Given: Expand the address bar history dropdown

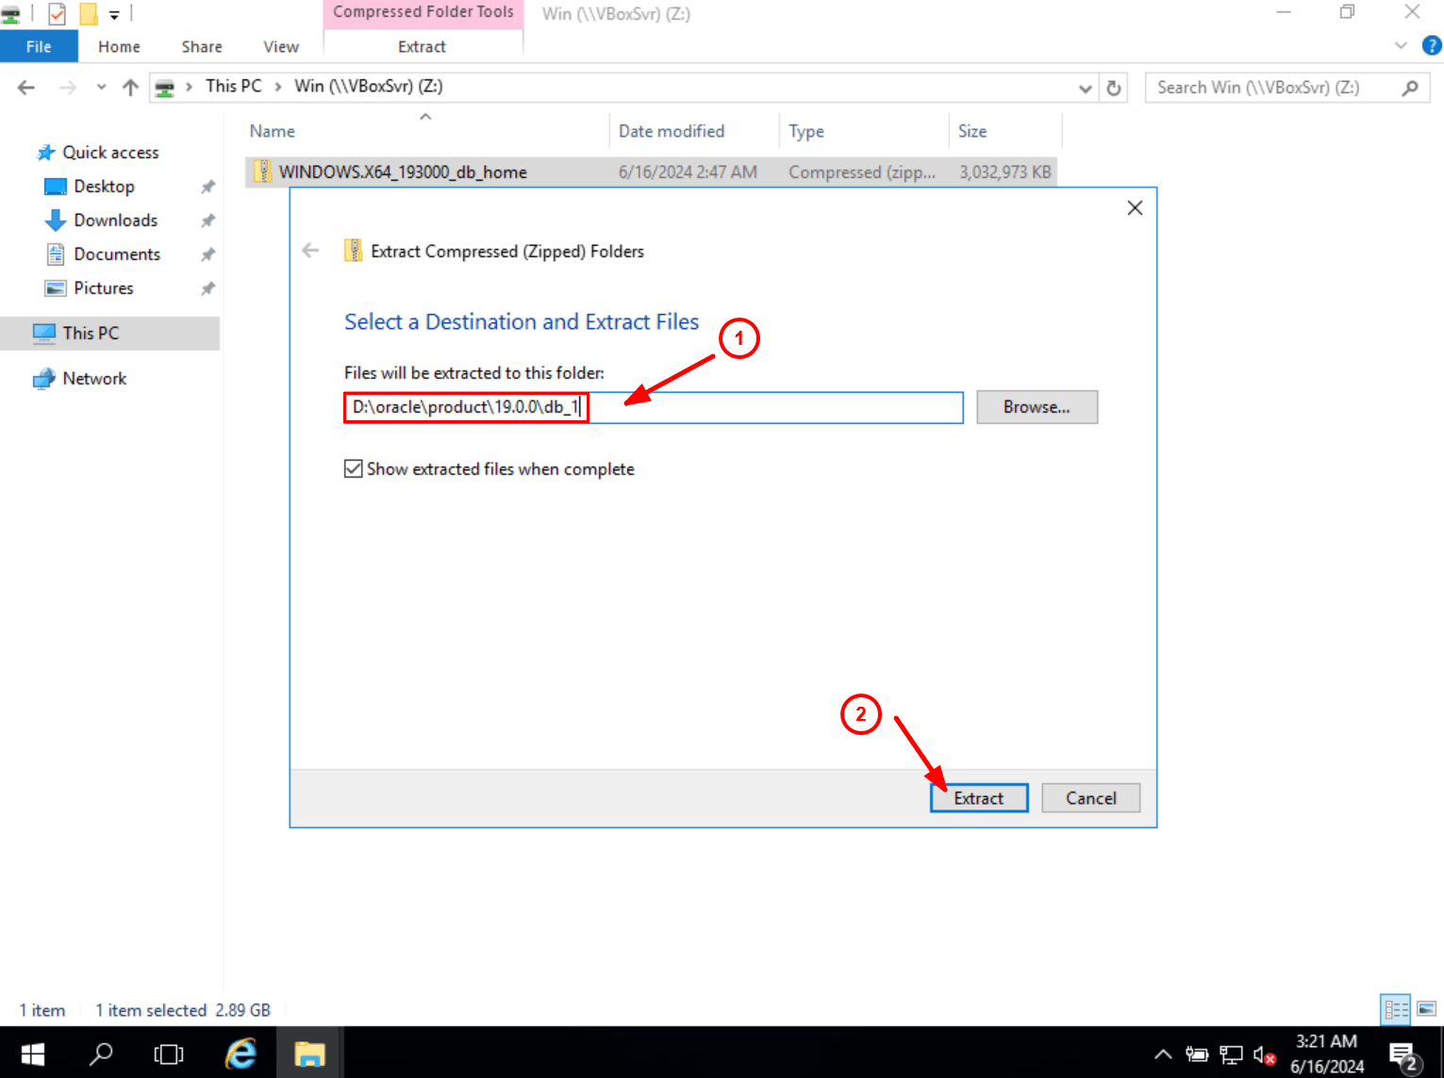Looking at the screenshot, I should tap(1085, 87).
